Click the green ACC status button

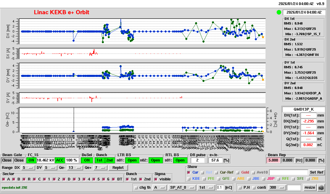[60, 160]
